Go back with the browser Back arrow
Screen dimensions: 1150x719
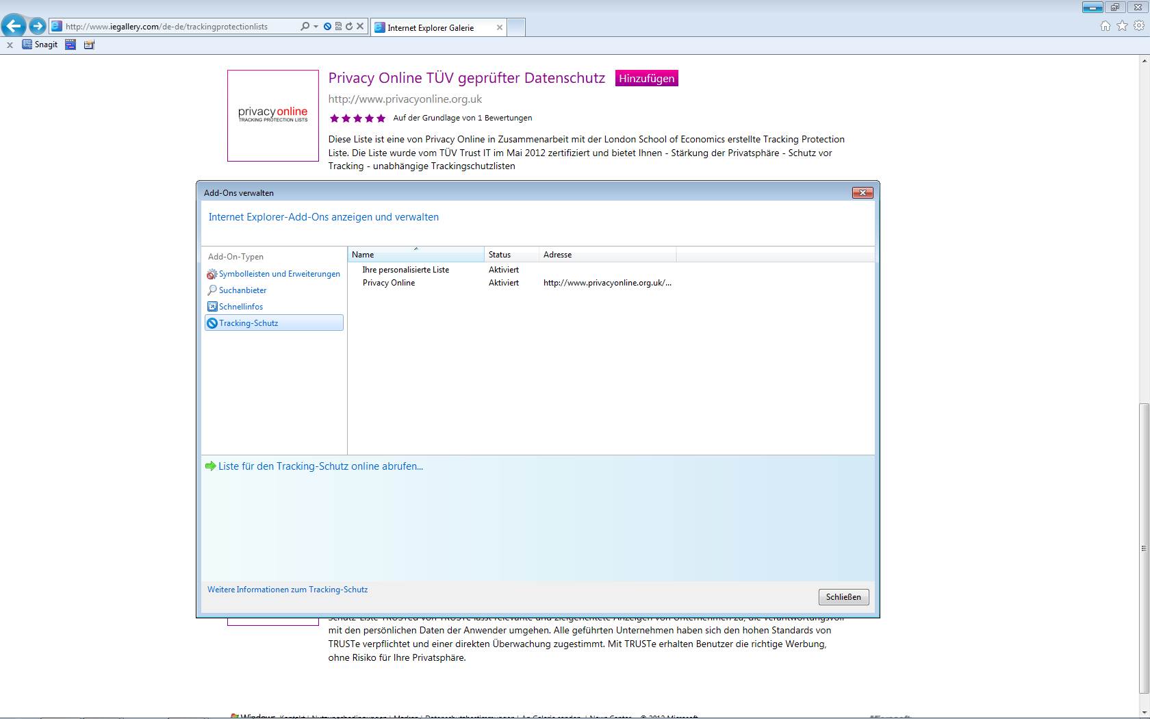click(14, 26)
